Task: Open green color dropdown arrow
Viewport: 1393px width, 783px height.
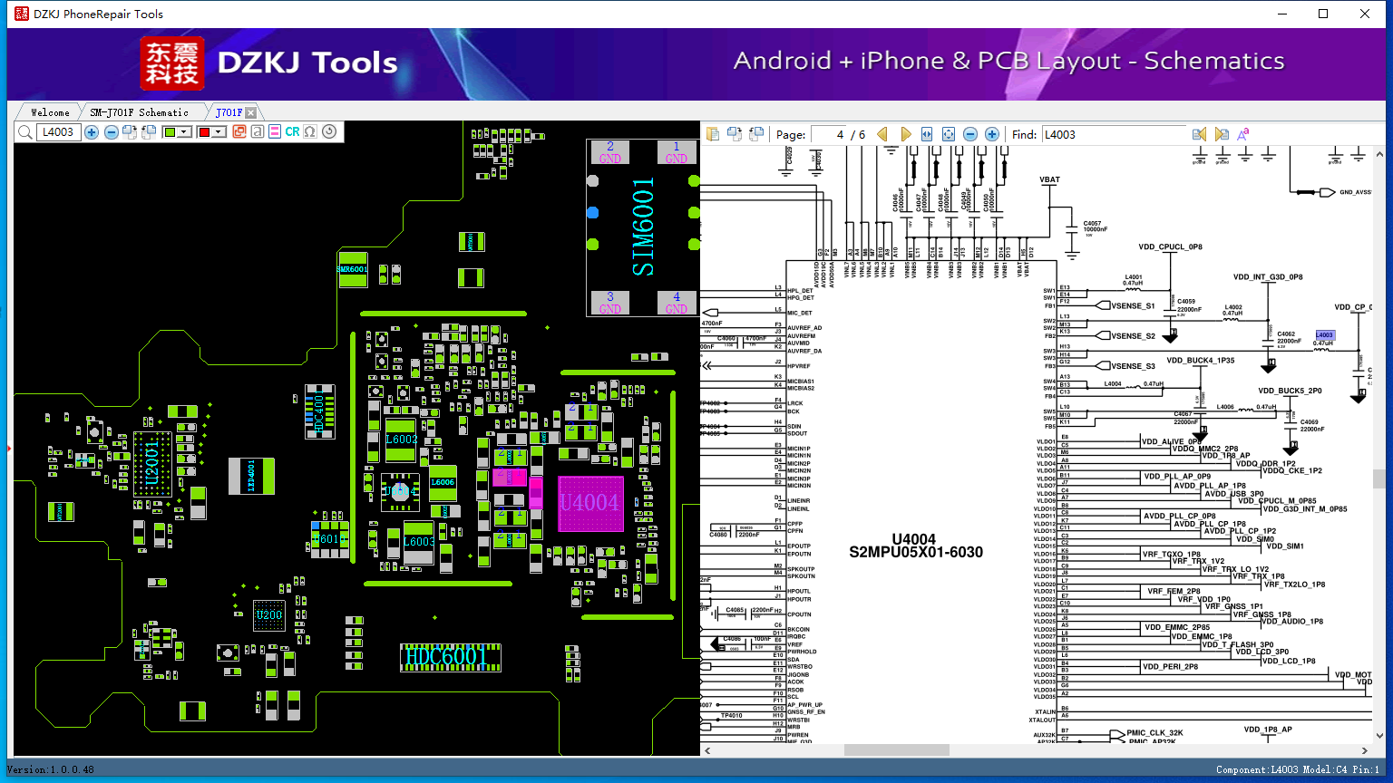Action: point(185,132)
